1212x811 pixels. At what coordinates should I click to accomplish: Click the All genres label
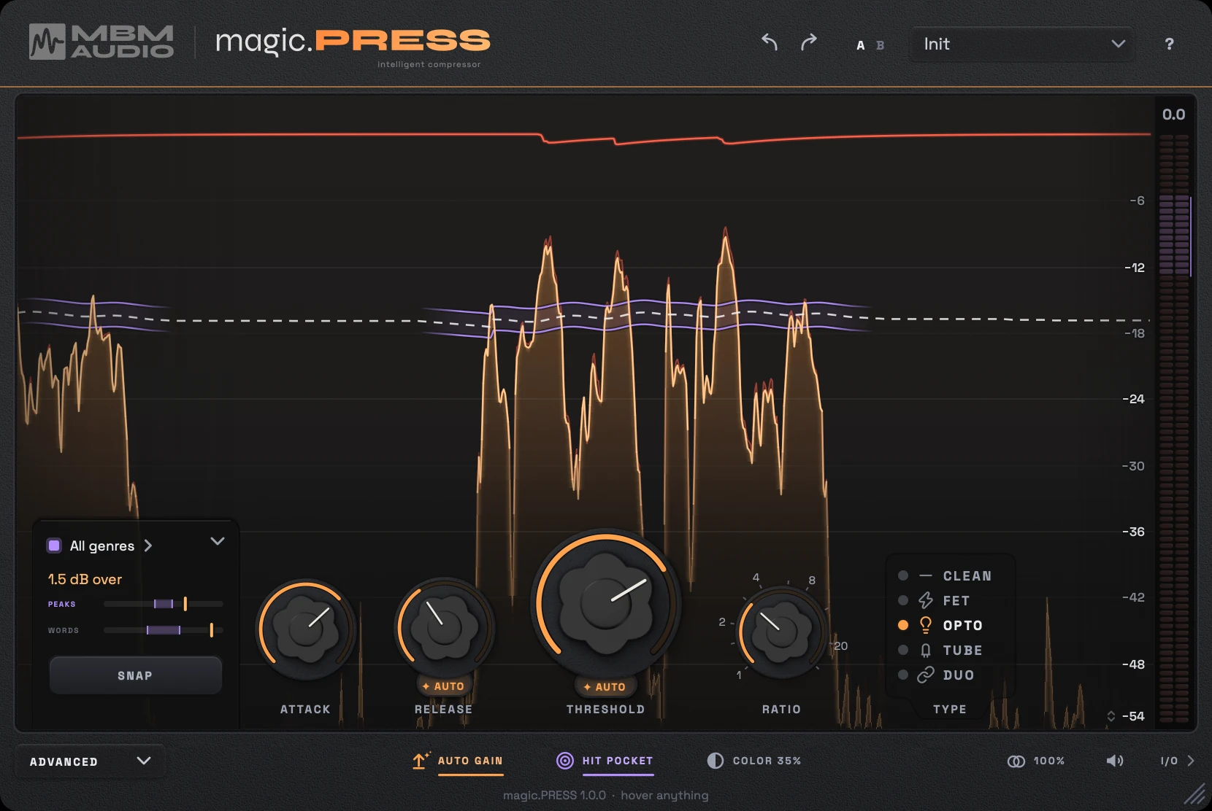tap(102, 546)
